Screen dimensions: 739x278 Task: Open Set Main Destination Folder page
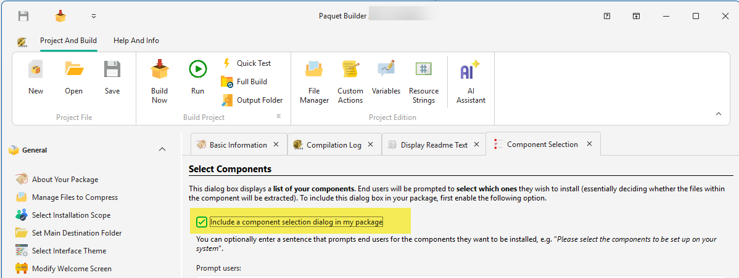68,233
